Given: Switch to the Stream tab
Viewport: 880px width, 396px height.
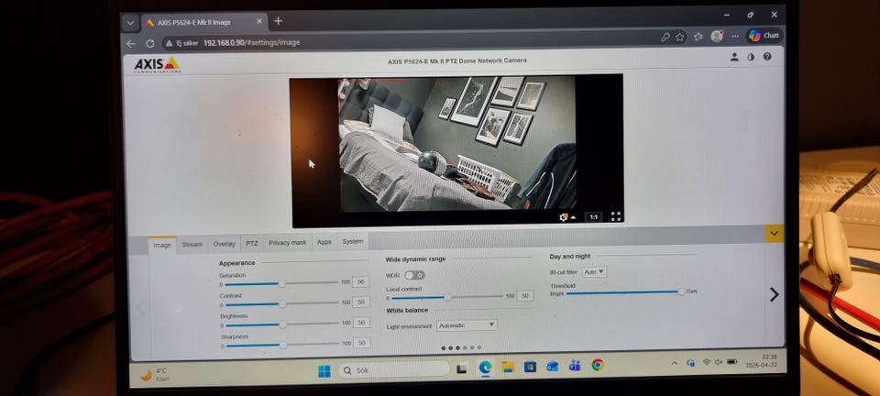Looking at the screenshot, I should 192,245.
